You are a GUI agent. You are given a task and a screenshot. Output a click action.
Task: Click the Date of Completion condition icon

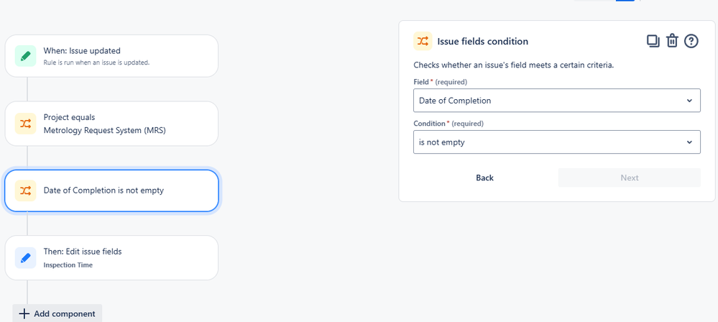tap(26, 190)
